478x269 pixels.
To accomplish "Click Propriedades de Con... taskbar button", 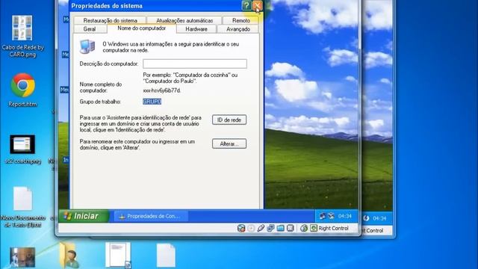I will 151,216.
